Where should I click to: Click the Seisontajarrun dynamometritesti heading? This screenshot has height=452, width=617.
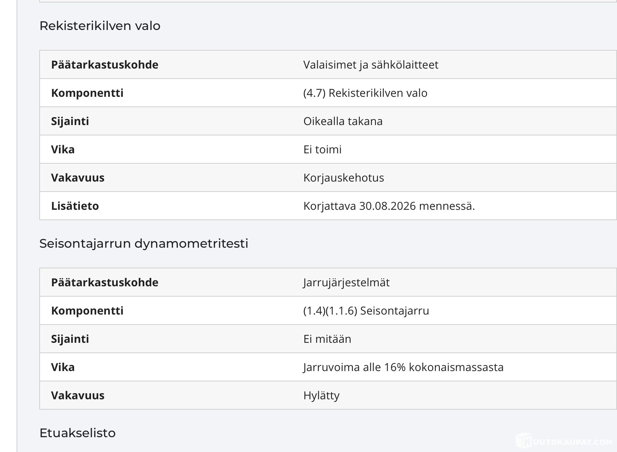pos(144,244)
